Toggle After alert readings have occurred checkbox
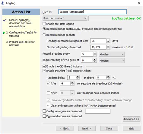 point(49,93)
